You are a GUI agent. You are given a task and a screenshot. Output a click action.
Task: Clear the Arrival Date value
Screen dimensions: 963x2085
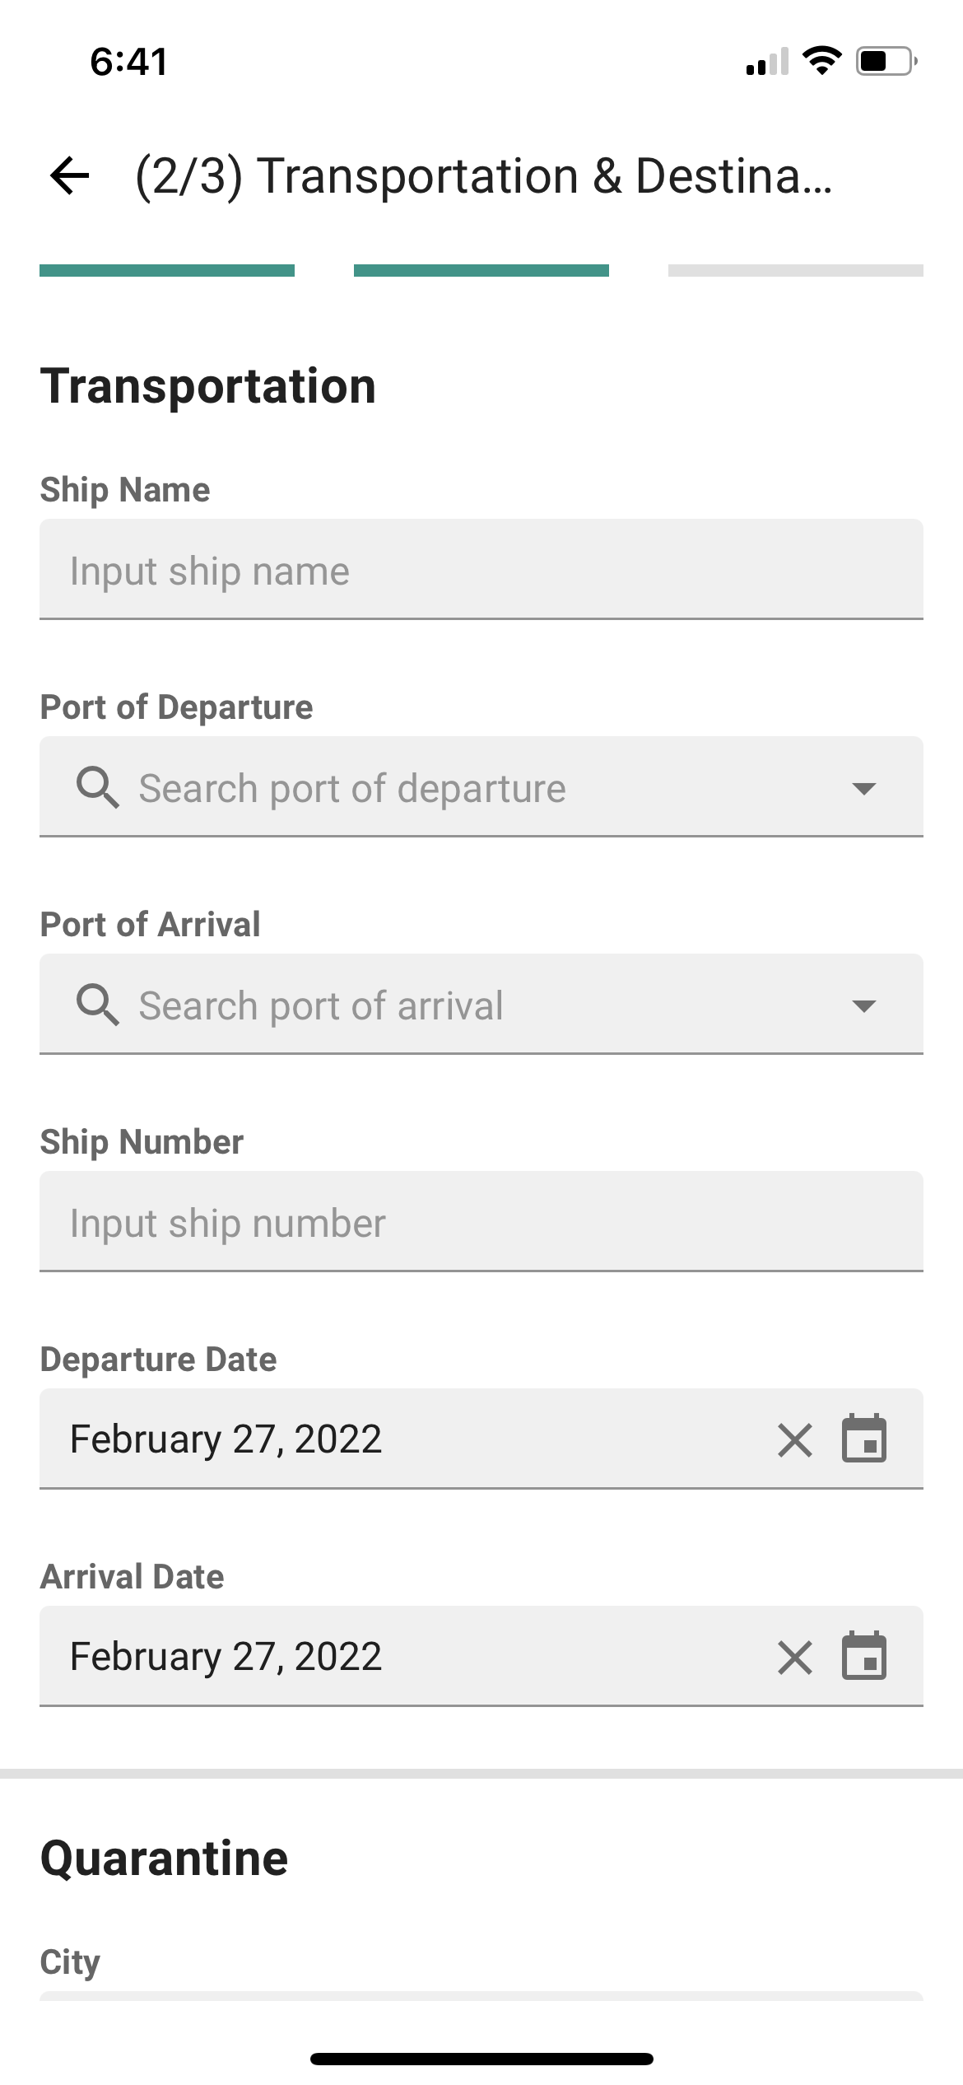[794, 1658]
